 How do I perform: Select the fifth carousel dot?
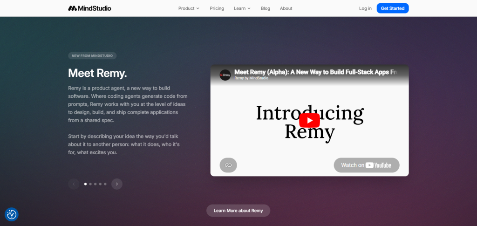point(105,184)
